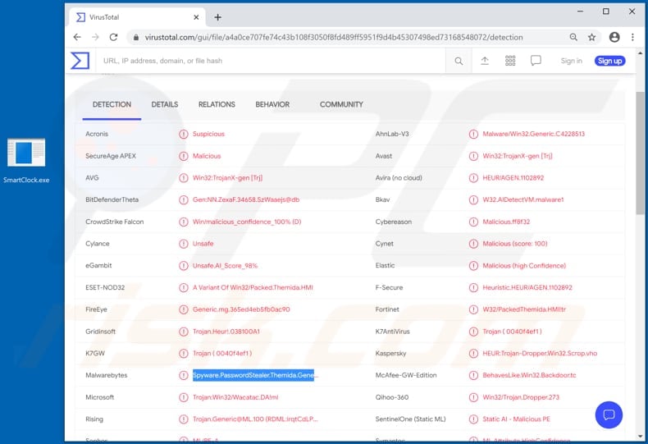
Task: Open the apps grid icon
Action: [x=510, y=61]
